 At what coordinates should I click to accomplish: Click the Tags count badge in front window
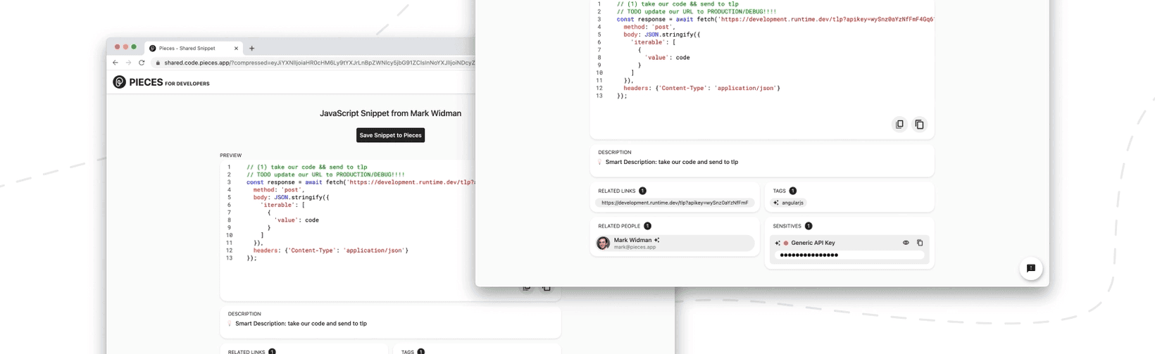(793, 191)
